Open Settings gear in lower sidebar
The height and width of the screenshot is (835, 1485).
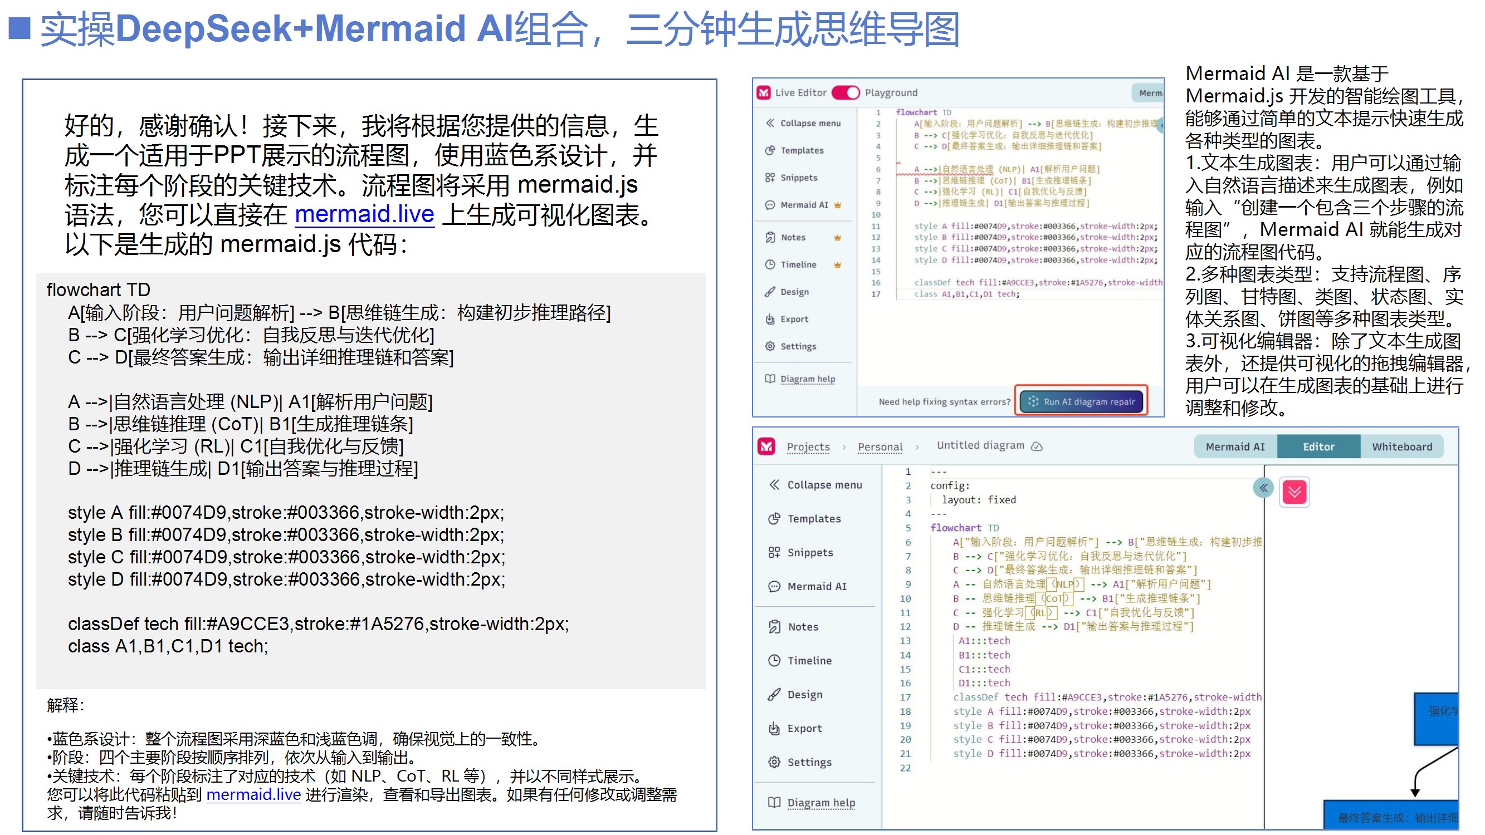(x=774, y=762)
